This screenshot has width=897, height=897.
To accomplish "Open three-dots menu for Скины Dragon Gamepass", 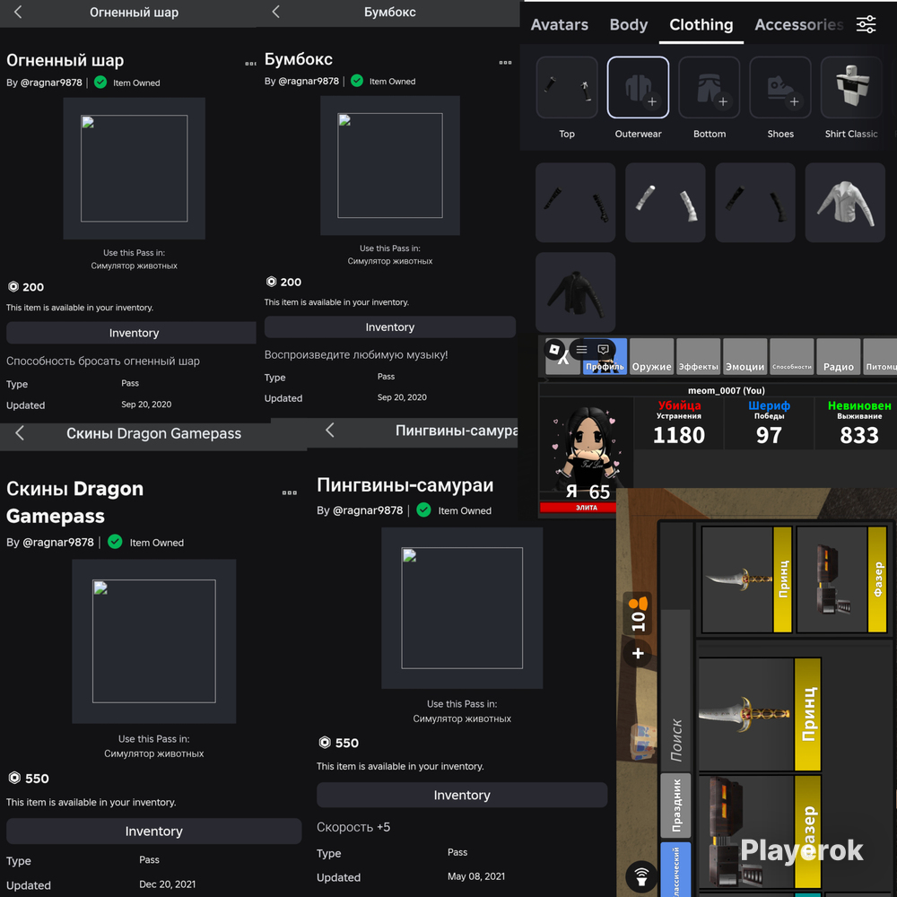I will 290,492.
